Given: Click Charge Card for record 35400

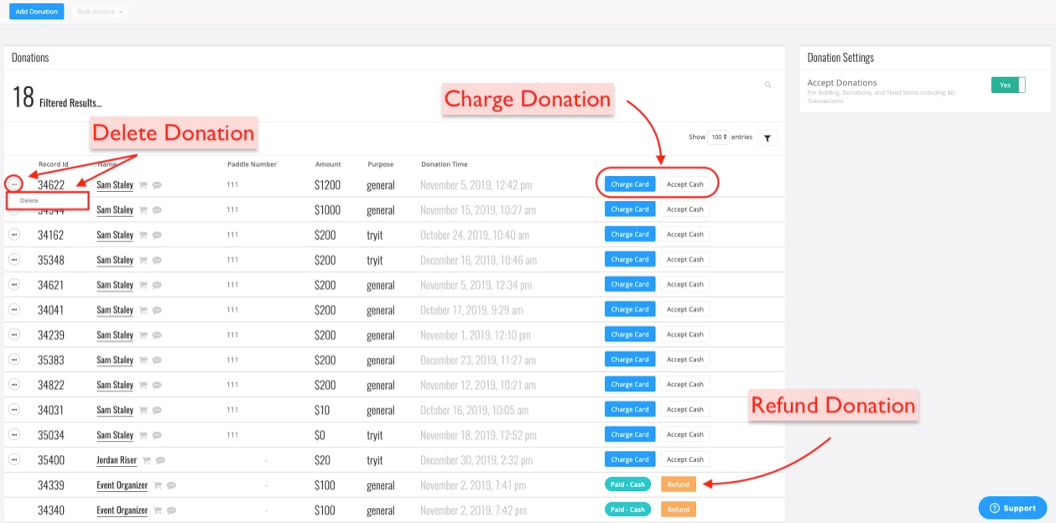Looking at the screenshot, I should [x=630, y=459].
